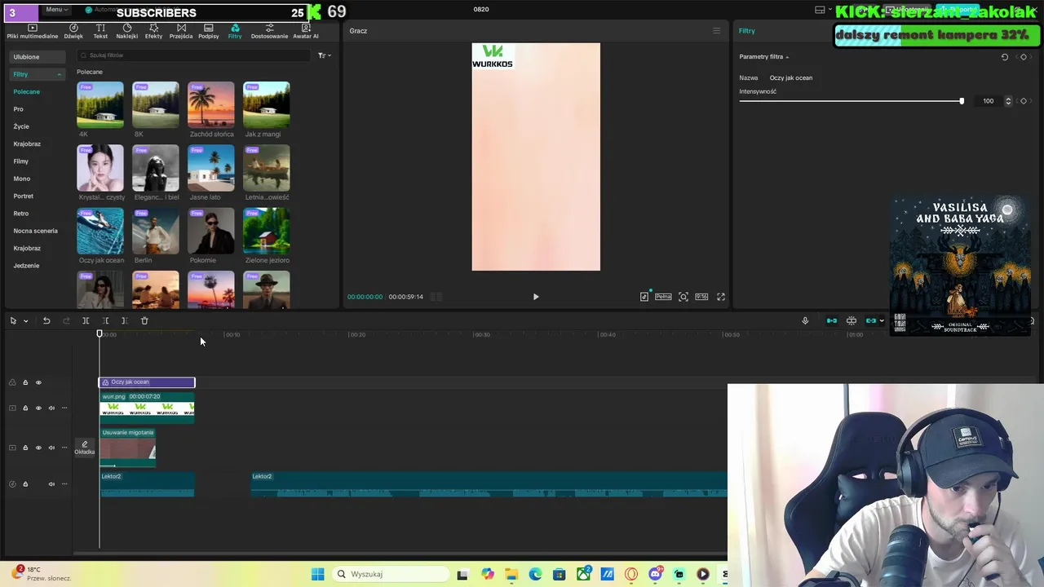Select the Jedzenie filter category
This screenshot has height=587, width=1044.
(x=26, y=266)
